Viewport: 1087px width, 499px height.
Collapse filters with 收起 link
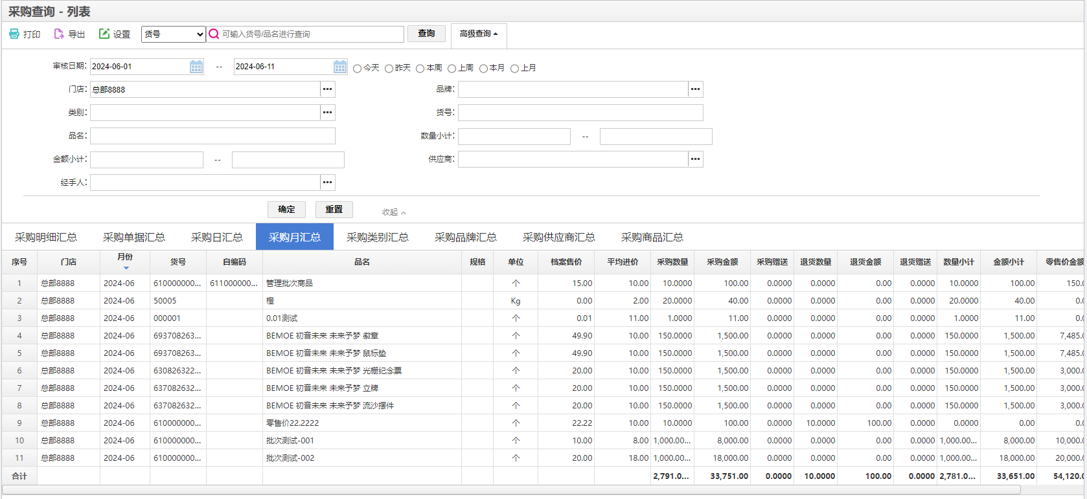coord(394,212)
